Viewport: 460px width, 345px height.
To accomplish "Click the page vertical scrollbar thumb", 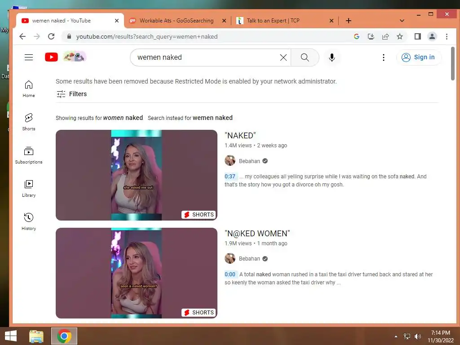I will point(453,63).
